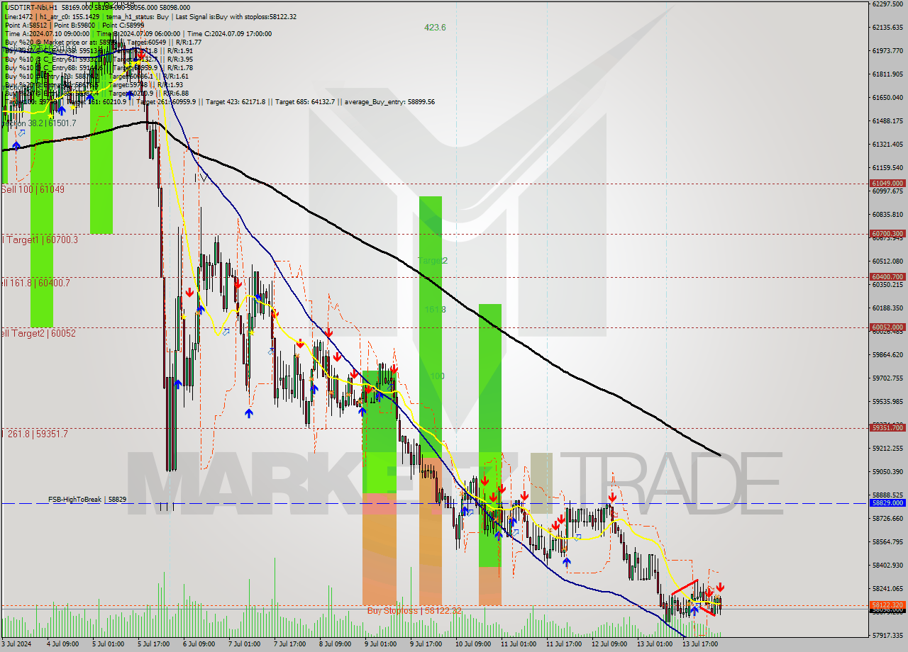Click the '5 Jul 17:00' time axis label
The width and height of the screenshot is (908, 652).
[x=153, y=645]
